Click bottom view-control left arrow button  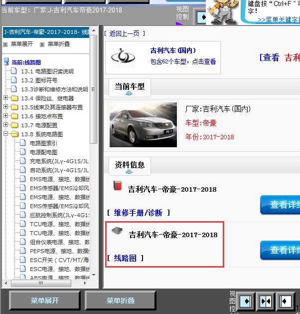point(286,301)
